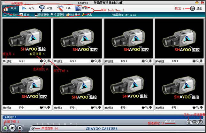The image size is (206, 133).
Task: Click the 卡号 label under 第3频道
Action: [x=124, y=61]
